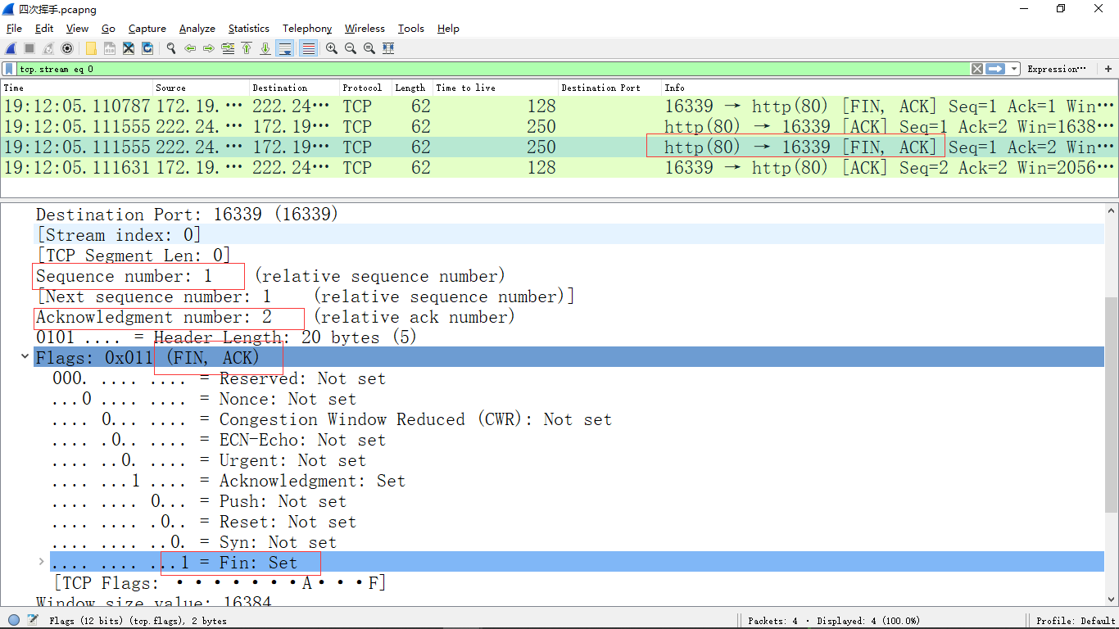Toggle packet colorization rules
This screenshot has height=629, width=1119.
click(x=309, y=48)
